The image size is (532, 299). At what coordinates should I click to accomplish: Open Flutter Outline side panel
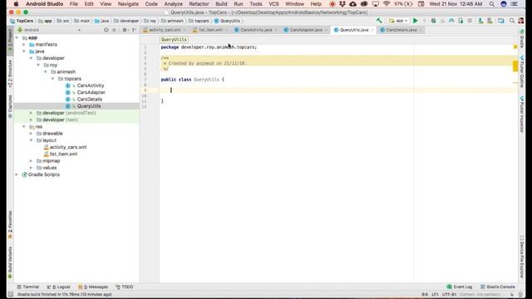coord(522,71)
